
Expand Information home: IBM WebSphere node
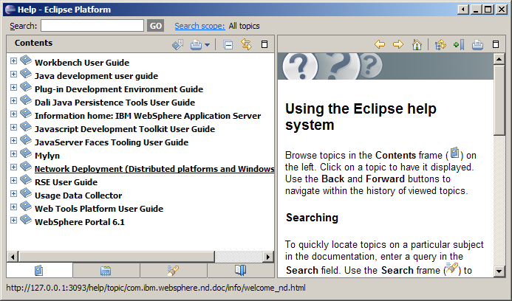click(x=13, y=114)
